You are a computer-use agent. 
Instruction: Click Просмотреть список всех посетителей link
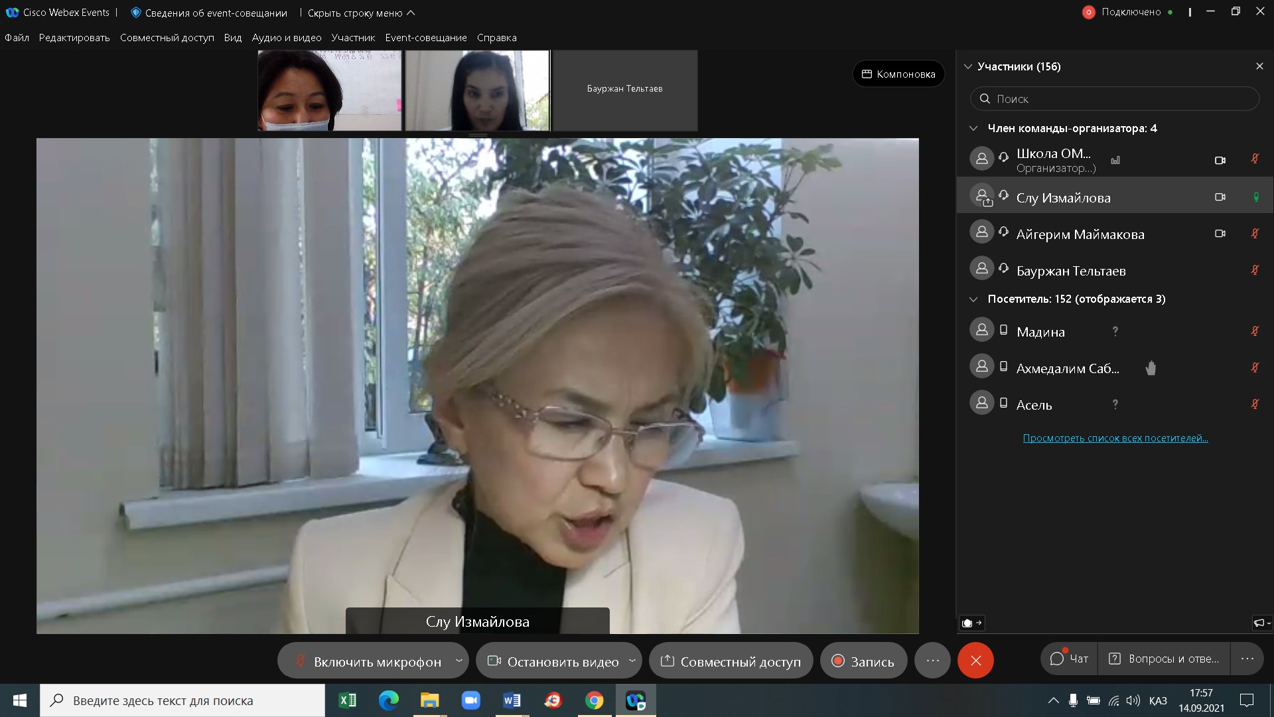tap(1115, 438)
